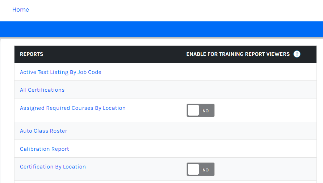Open Assigned Required Courses By Location report
The width and height of the screenshot is (323, 183).
tap(73, 108)
